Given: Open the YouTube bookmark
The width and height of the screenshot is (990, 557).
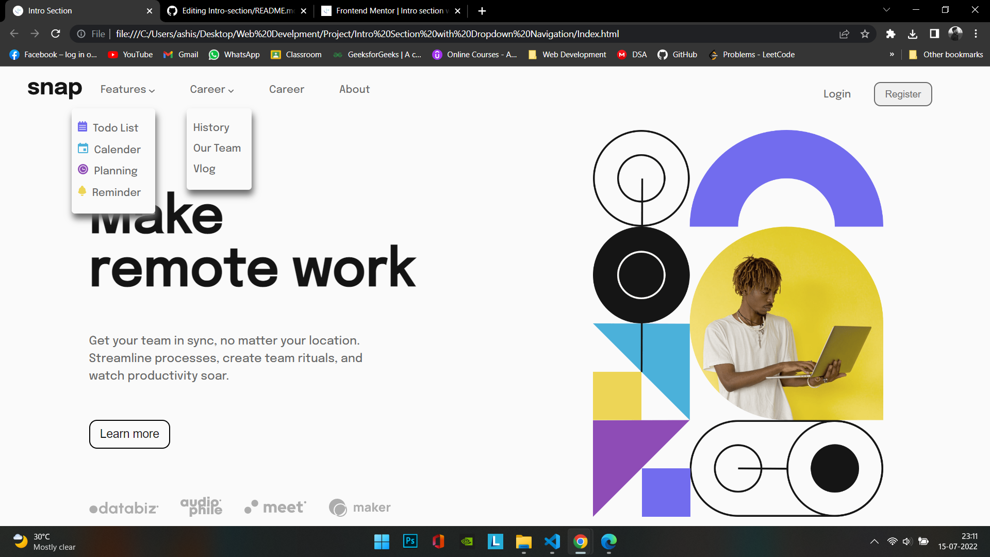Looking at the screenshot, I should [130, 55].
